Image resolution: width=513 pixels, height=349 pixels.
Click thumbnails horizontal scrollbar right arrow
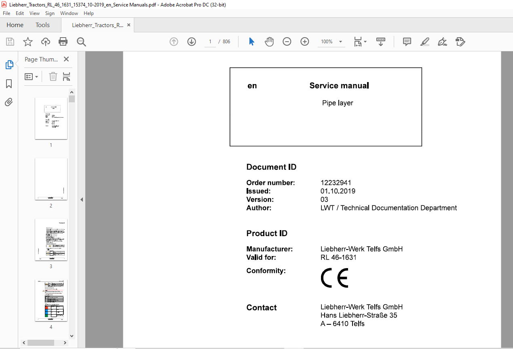tap(65, 343)
